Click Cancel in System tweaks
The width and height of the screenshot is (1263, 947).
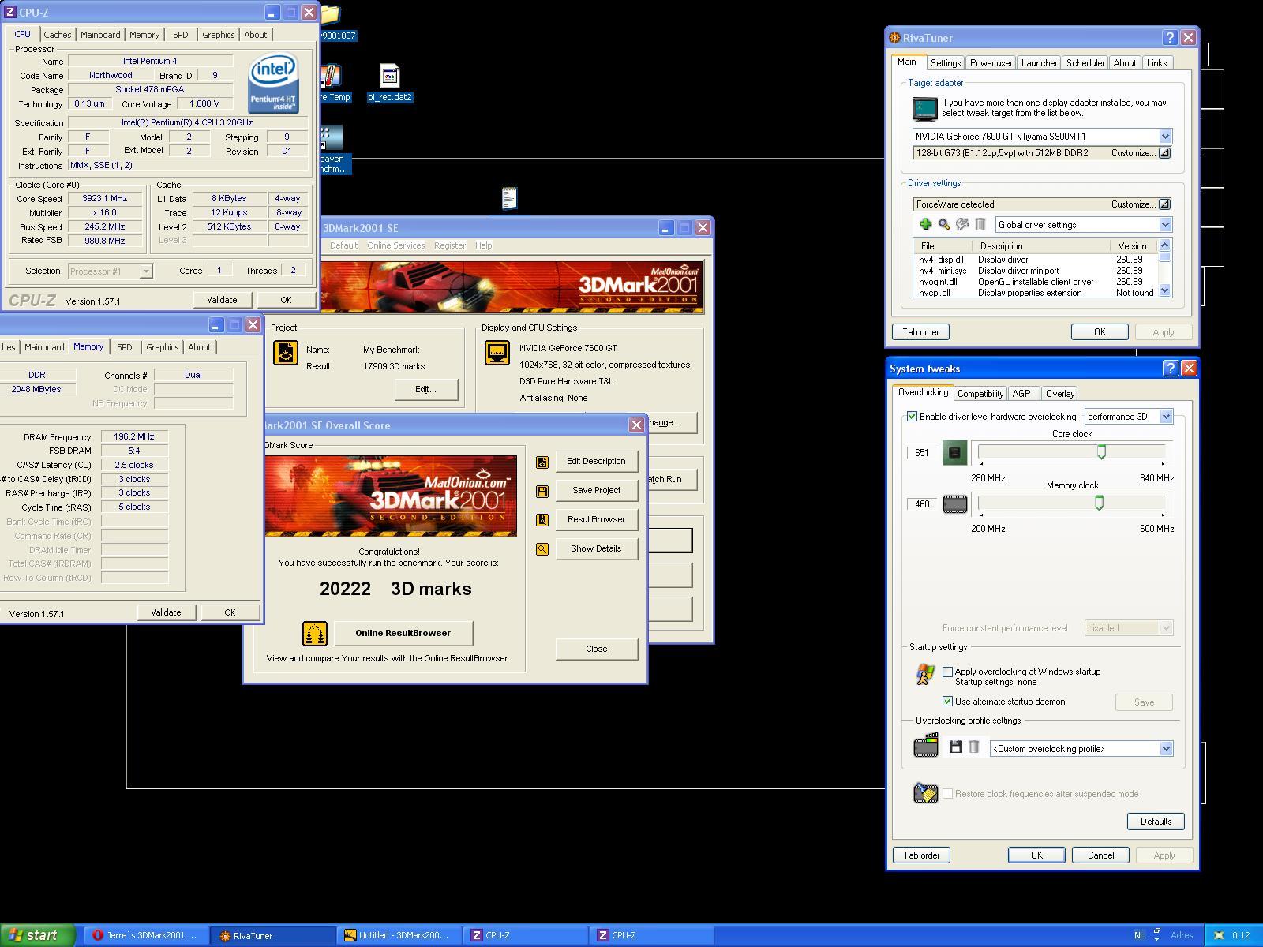[1100, 855]
